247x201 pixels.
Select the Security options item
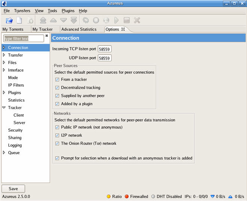tap(15, 130)
